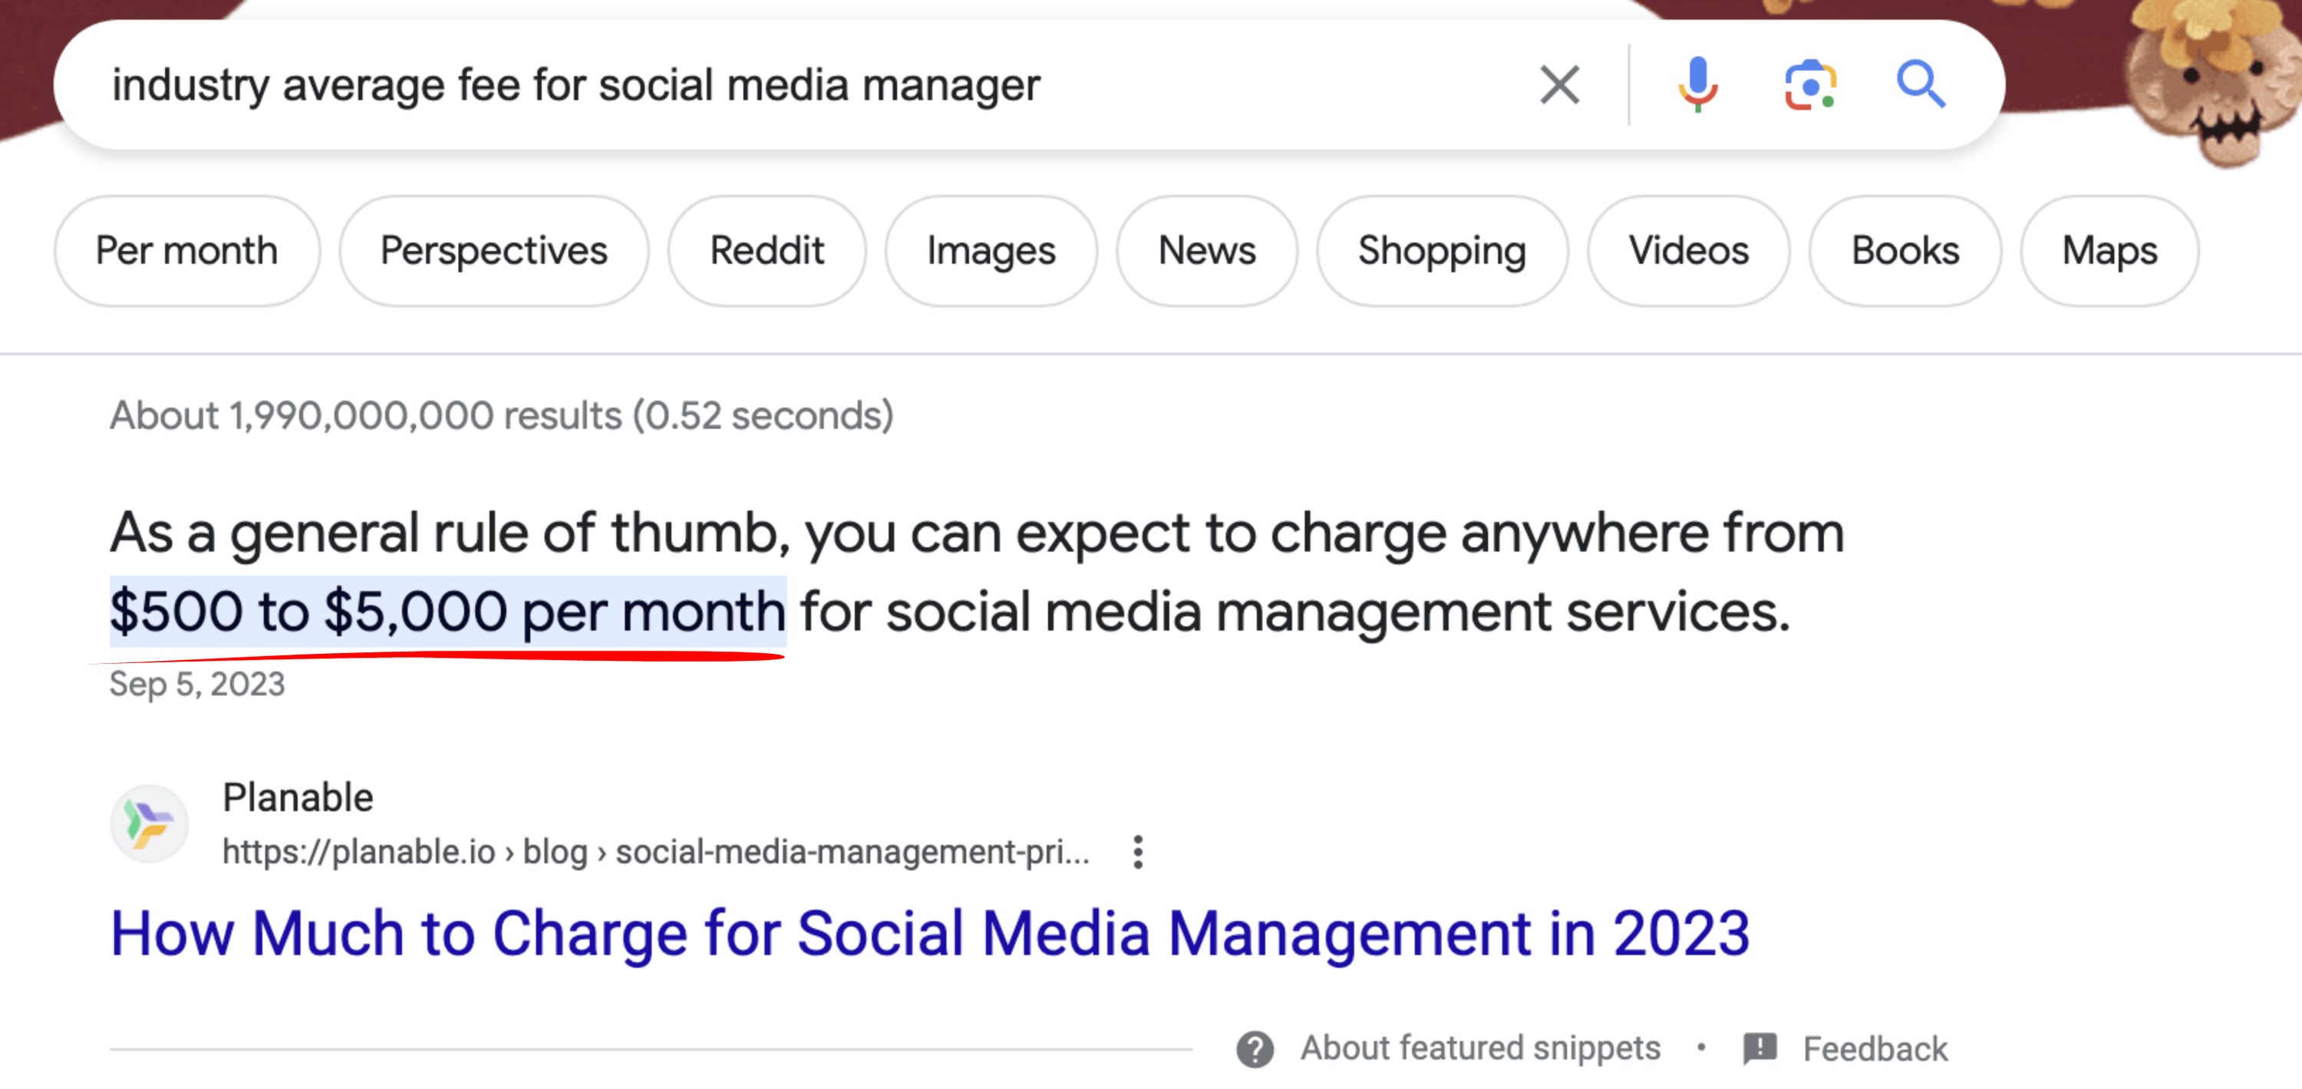2302x1089 pixels.
Task: Open About featured snippets link
Action: point(1480,1049)
